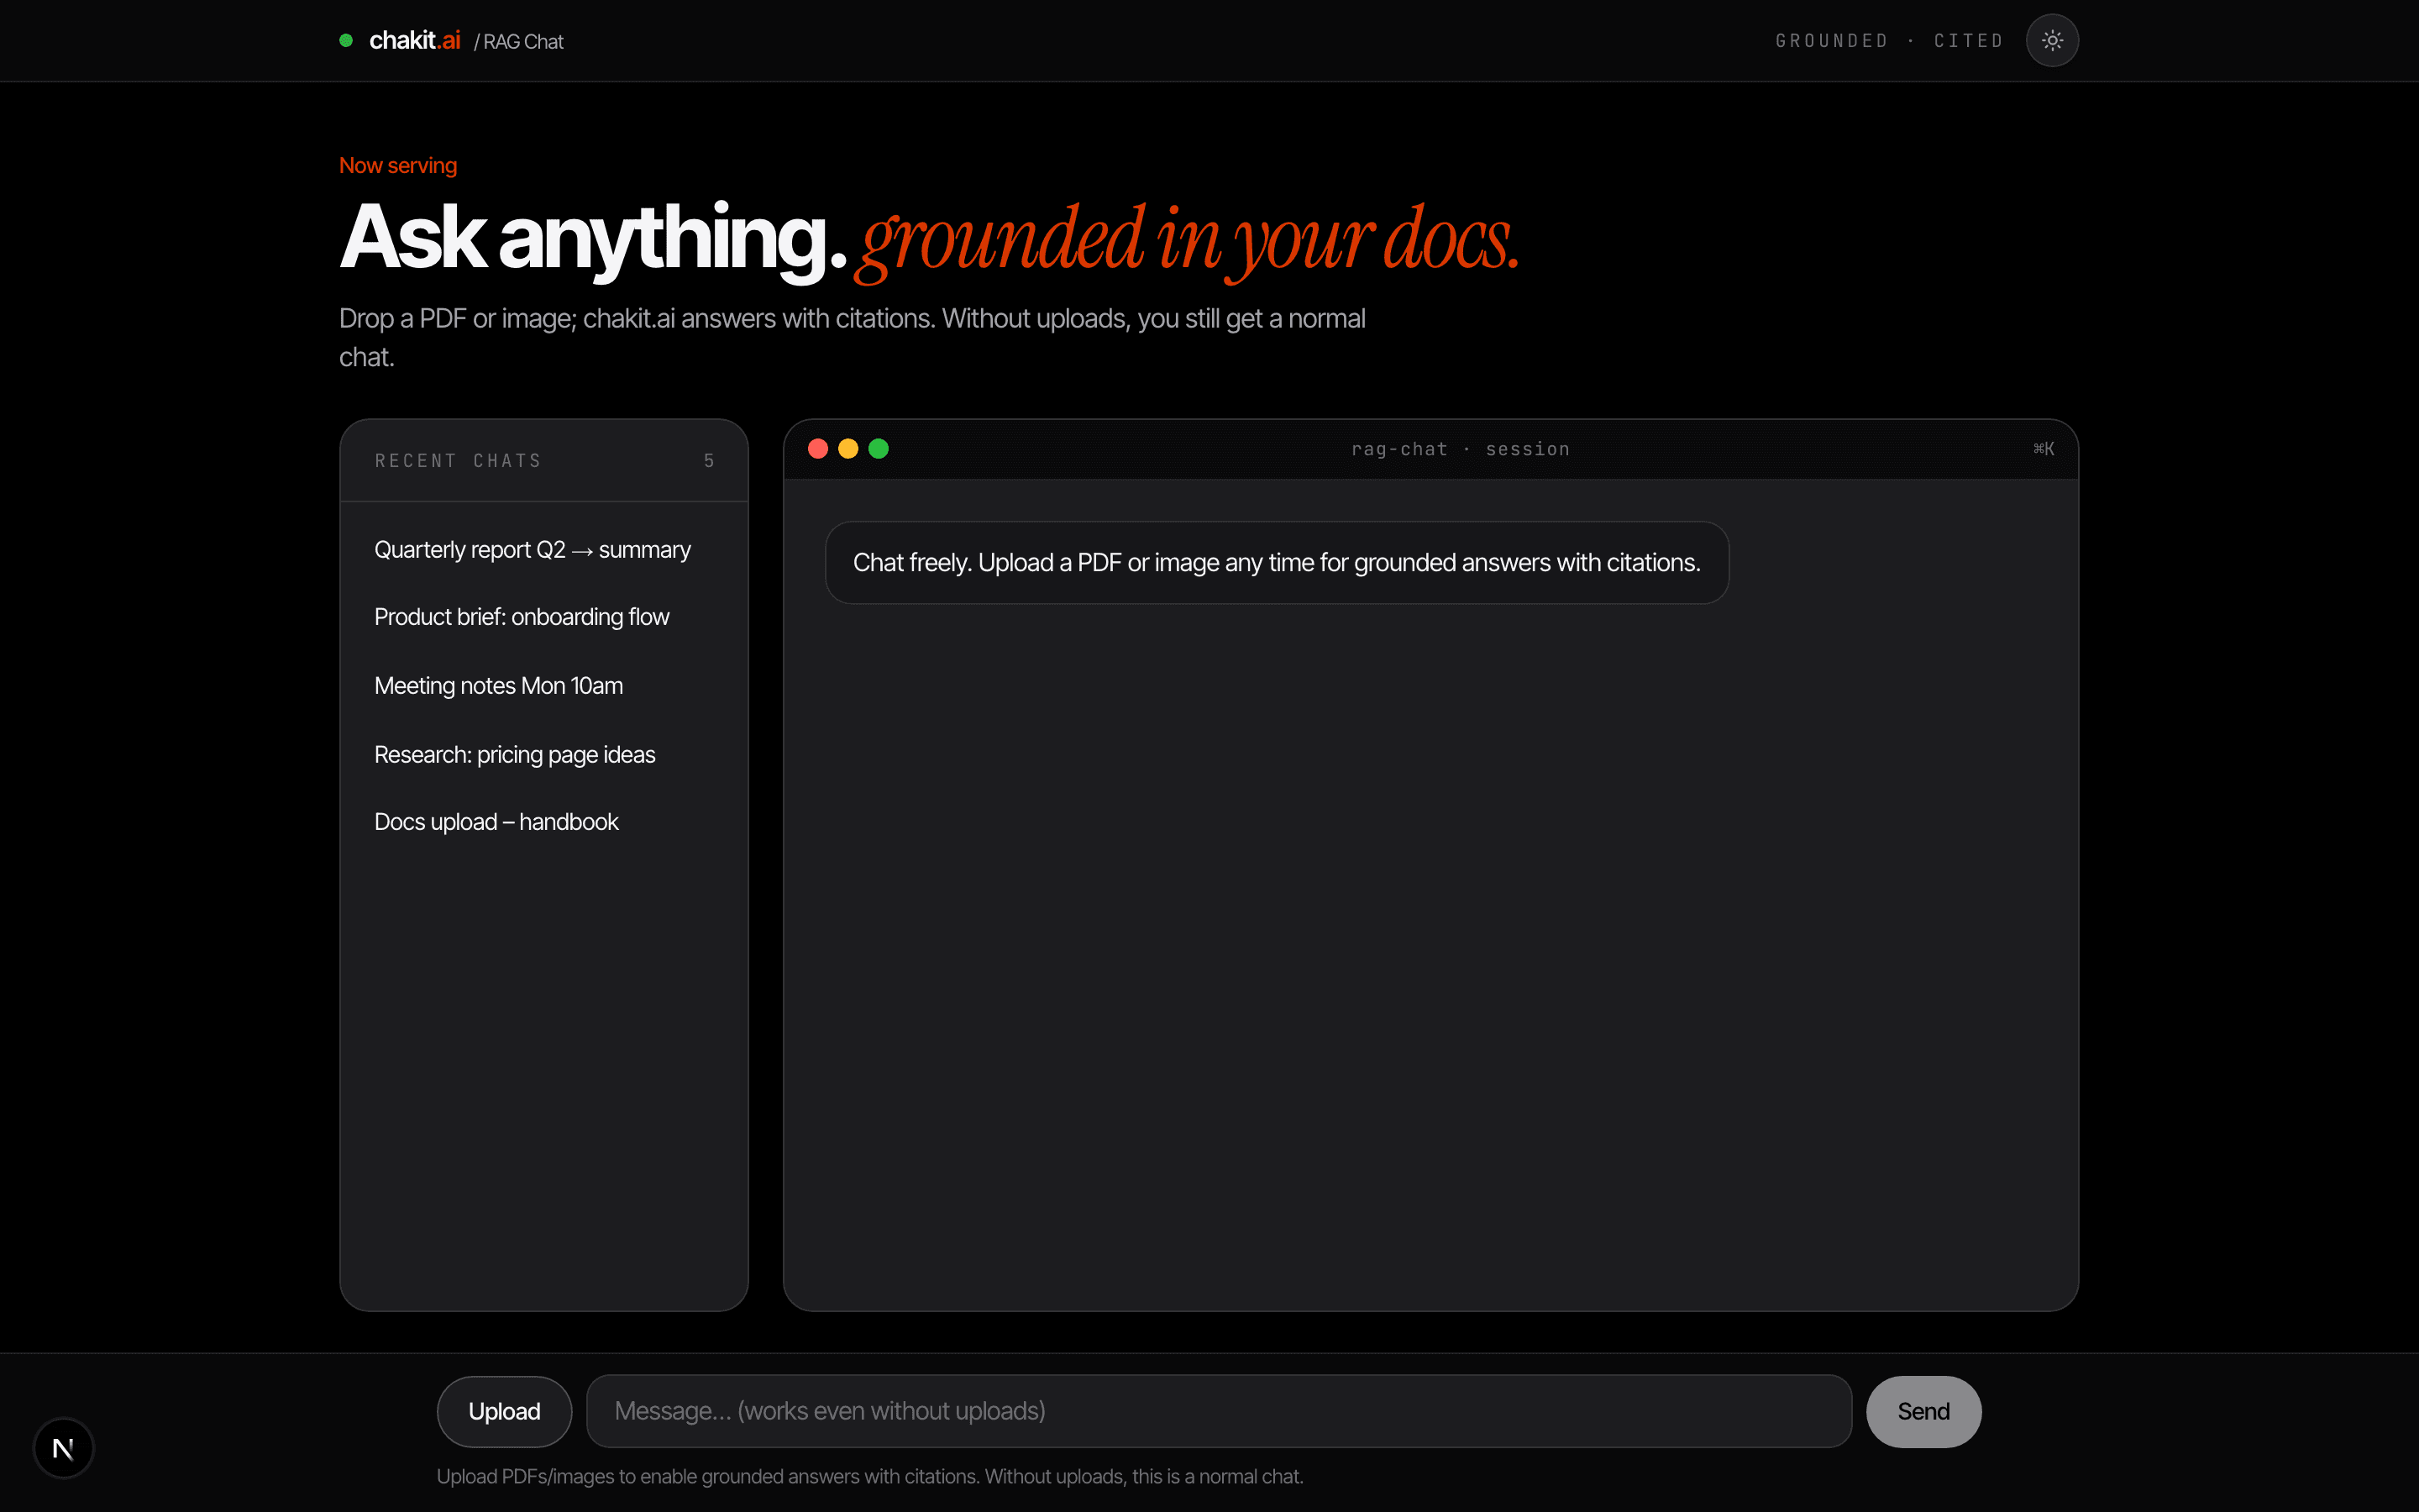Open chat Docs upload – handbook
The image size is (2419, 1512).
[x=543, y=822]
